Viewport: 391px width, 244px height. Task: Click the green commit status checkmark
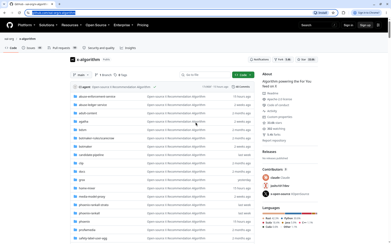coord(155,87)
